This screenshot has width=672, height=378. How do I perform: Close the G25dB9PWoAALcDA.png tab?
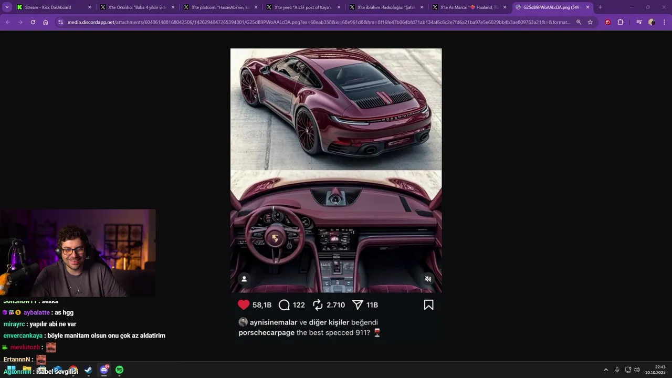(x=587, y=7)
